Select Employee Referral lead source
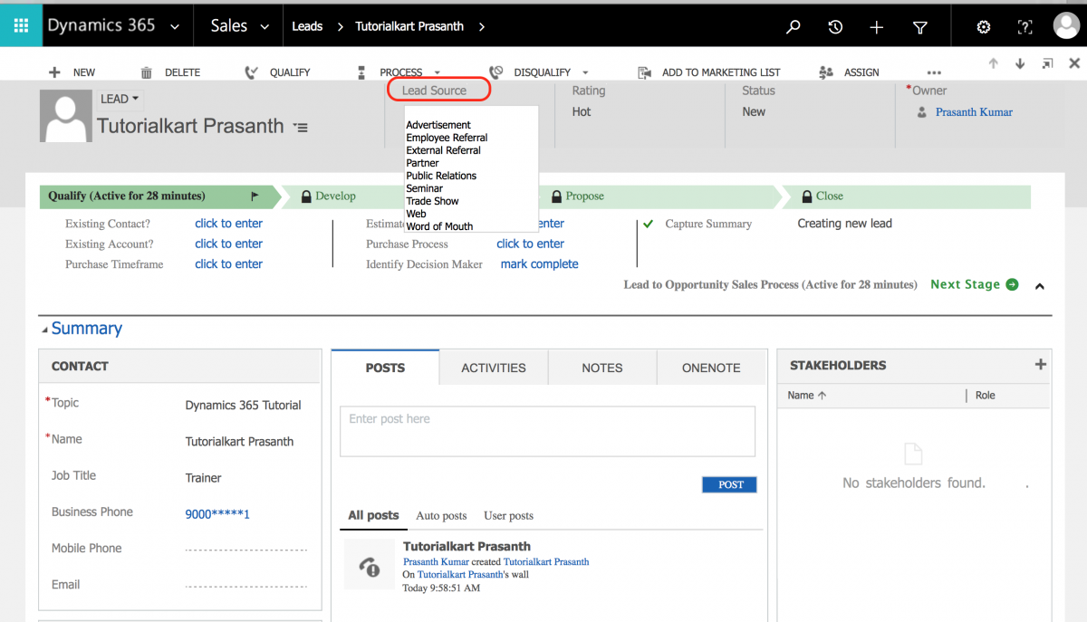This screenshot has height=622, width=1087. click(x=447, y=138)
